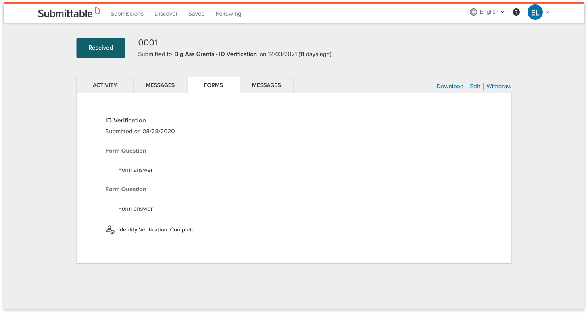The width and height of the screenshot is (588, 314).
Task: Click the Received status button
Action: click(x=101, y=48)
